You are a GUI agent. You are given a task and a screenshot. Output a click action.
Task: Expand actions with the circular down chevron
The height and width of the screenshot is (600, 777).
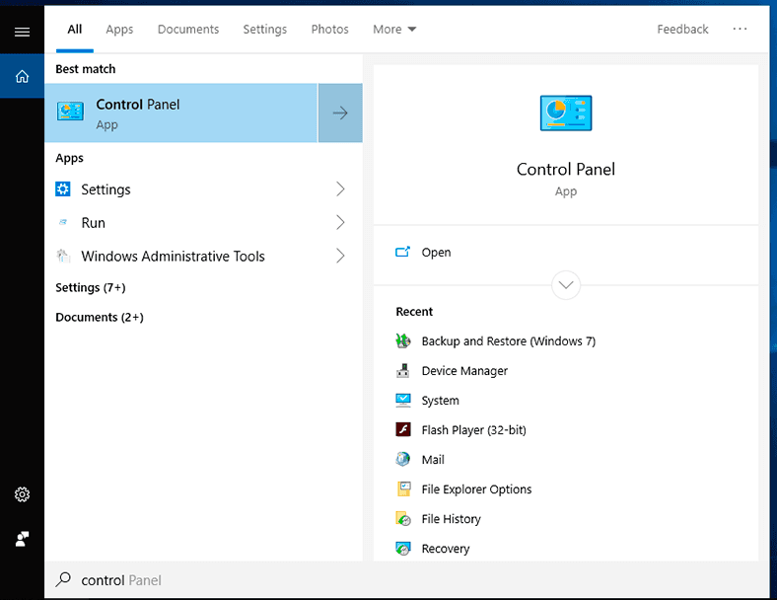coord(565,285)
